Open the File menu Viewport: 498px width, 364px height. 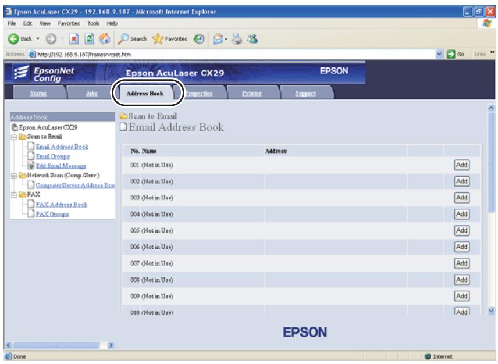[12, 23]
